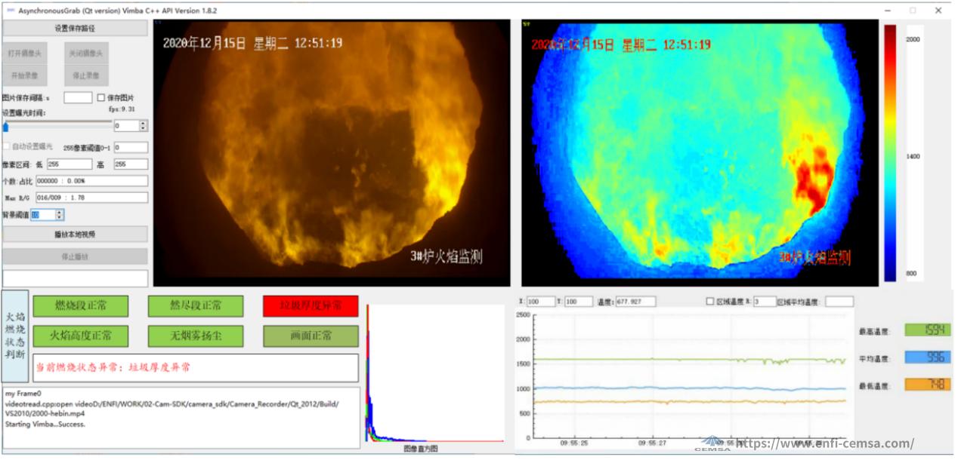
Task: Enable the 保存图片 checkbox
Action: (101, 98)
